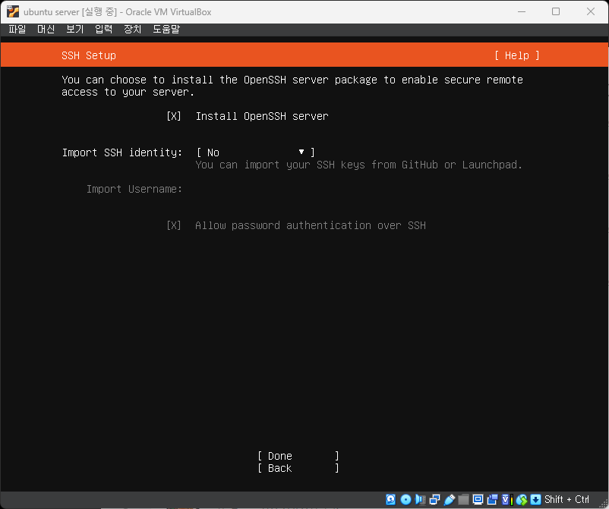Screen dimensions: 609x509
Task: Open the 파일 menu
Action: tap(17, 29)
